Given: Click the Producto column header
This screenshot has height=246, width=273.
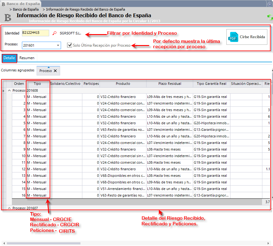Looking at the screenshot, I should (x=123, y=84).
